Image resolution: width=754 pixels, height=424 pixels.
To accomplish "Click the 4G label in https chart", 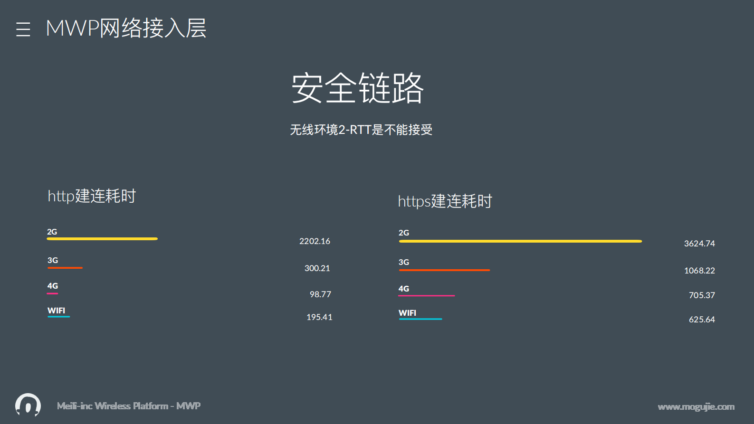I will (x=404, y=289).
